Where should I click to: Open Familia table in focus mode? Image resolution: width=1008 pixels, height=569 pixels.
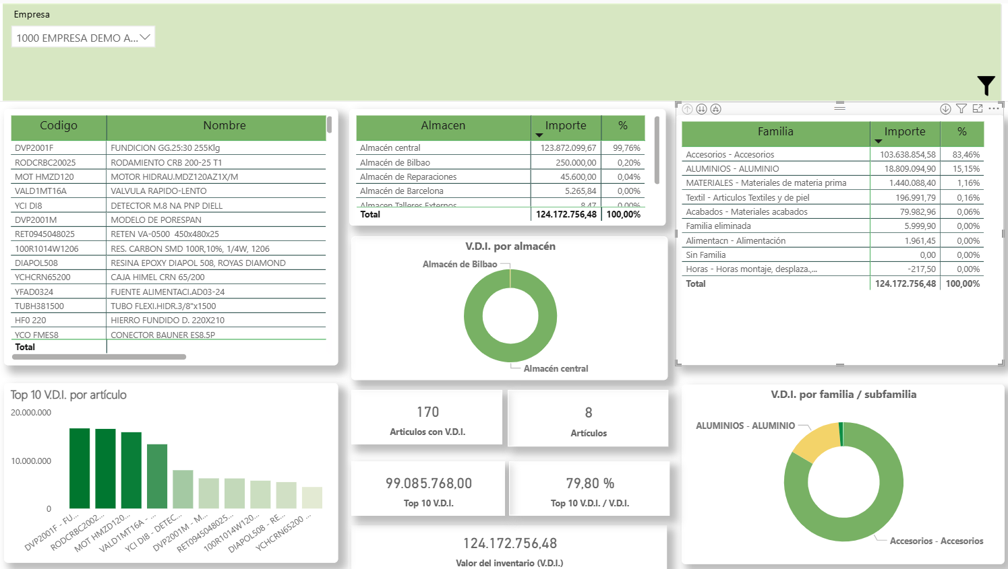click(x=978, y=109)
